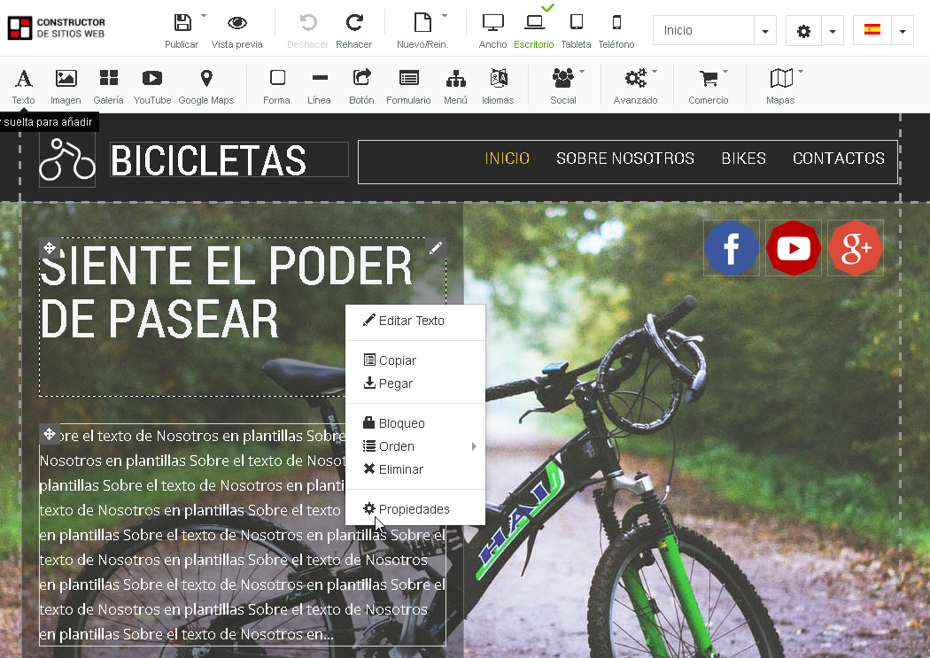
Task: Click the Google Plus social icon
Action: [856, 248]
